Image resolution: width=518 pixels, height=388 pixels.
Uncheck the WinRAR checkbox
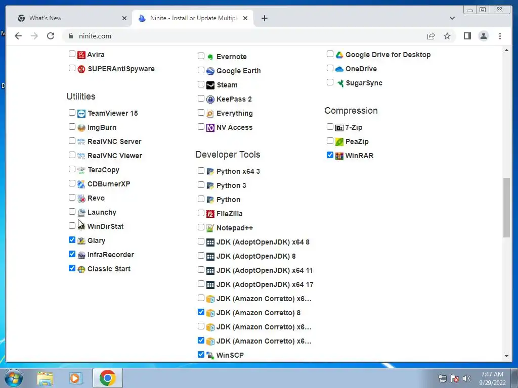point(330,155)
